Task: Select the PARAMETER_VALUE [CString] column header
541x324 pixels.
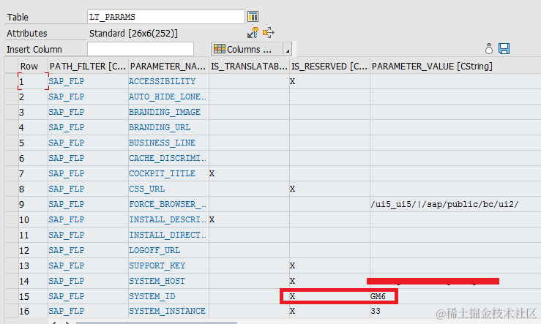Action: point(455,66)
